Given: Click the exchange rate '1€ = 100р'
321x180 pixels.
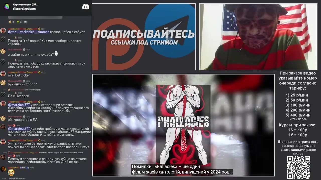Looking at the screenshot, I should [x=298, y=135].
